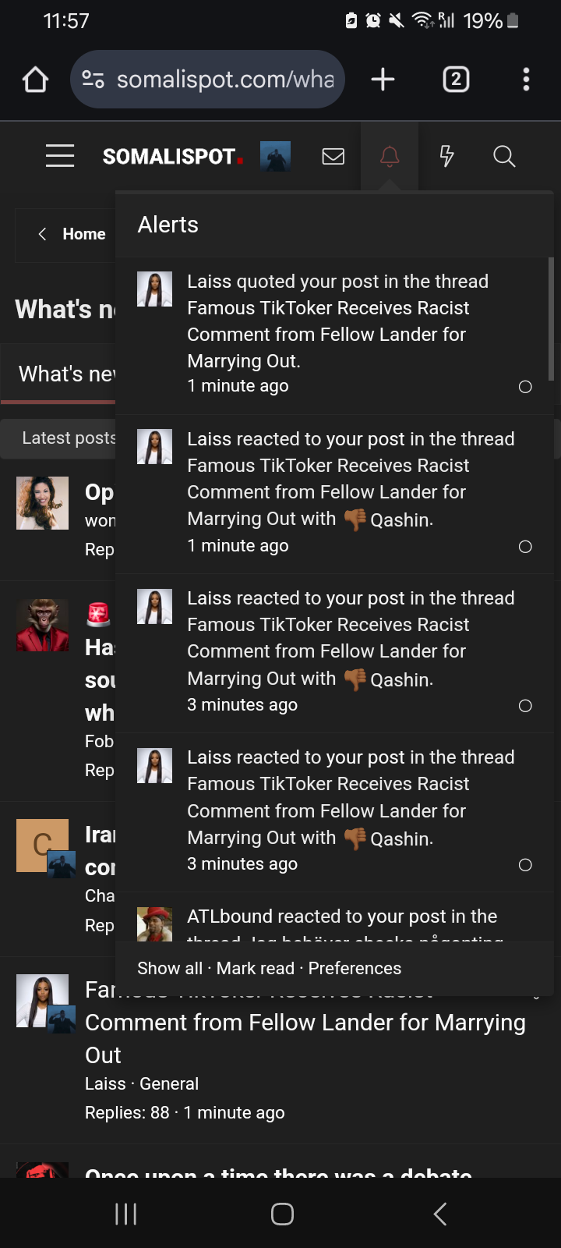Open the browser home page icon

click(x=36, y=80)
